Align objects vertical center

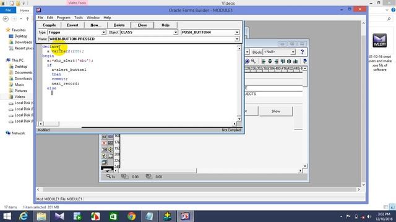[x=289, y=61]
